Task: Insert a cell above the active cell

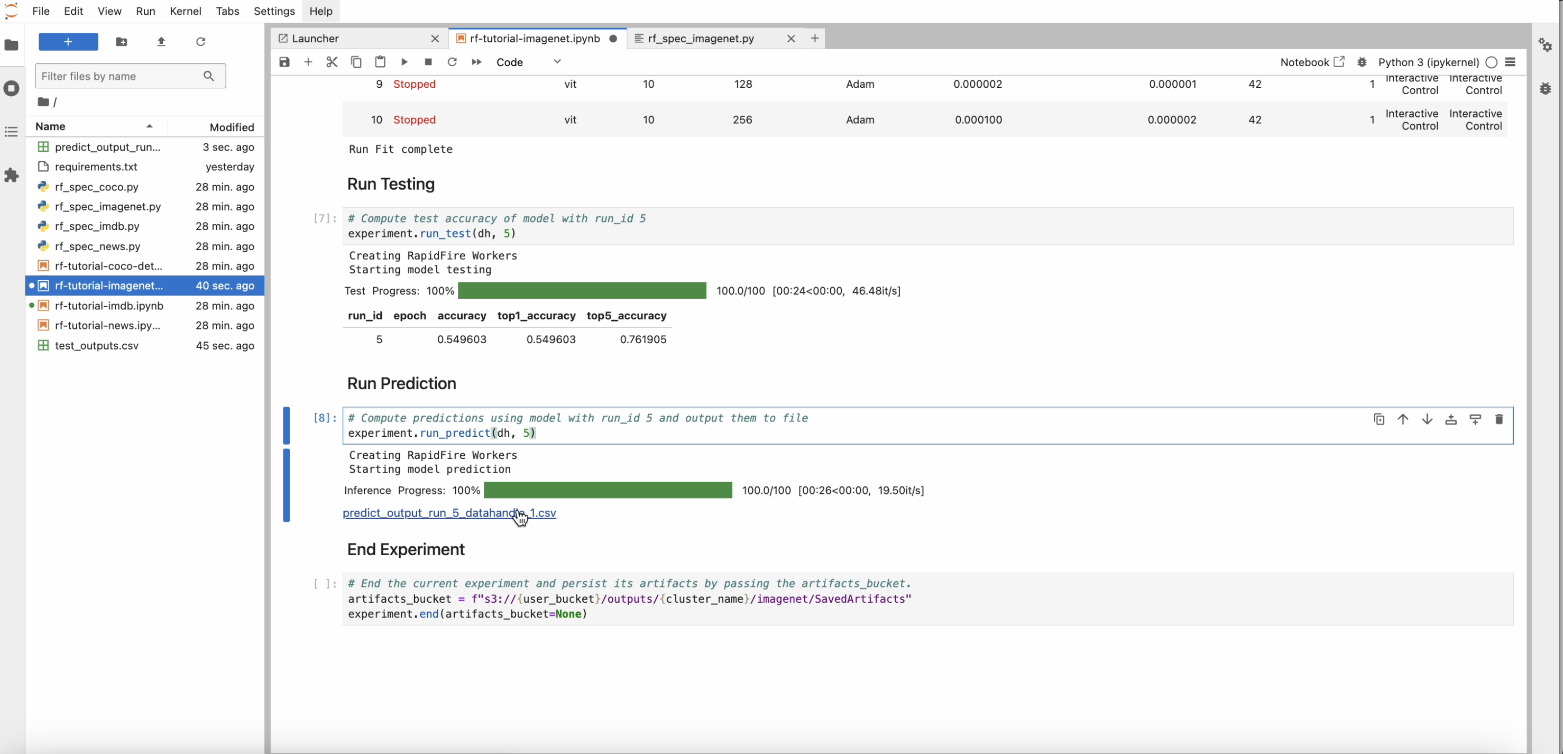Action: click(1451, 419)
